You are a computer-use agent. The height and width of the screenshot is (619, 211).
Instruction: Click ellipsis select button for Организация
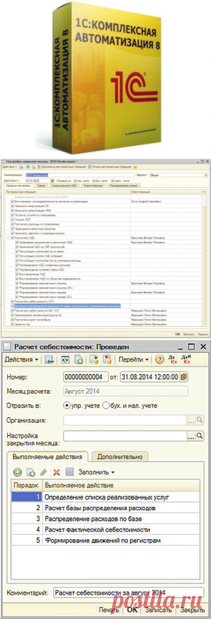(x=192, y=420)
